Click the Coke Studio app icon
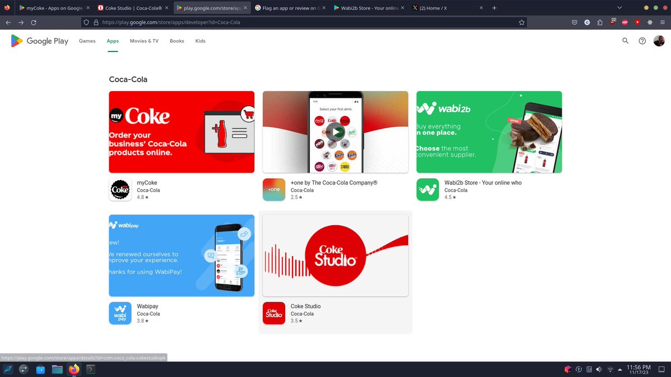The image size is (671, 377). 274,313
